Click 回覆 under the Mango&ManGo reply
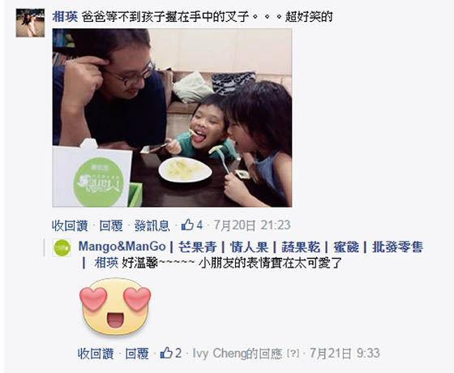The image size is (454, 373). 137,354
